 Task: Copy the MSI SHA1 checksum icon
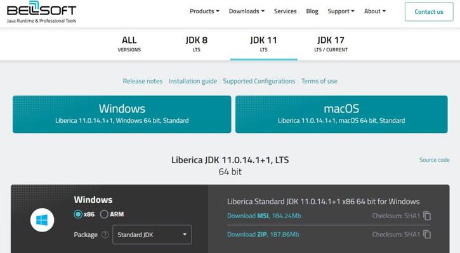[x=427, y=216]
